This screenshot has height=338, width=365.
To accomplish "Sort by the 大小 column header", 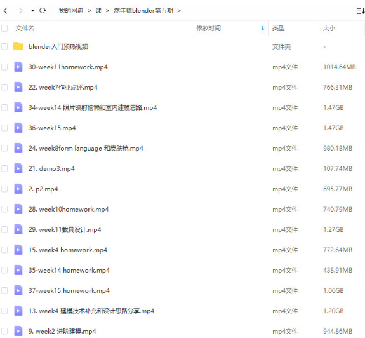I will 329,29.
